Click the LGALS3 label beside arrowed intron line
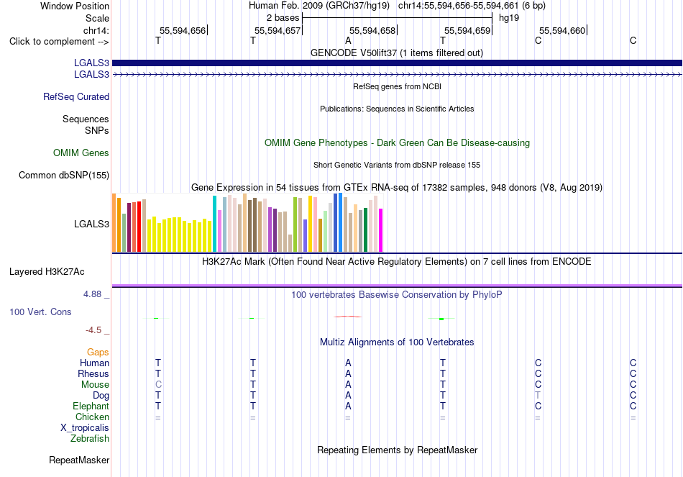The width and height of the screenshot is (683, 477). tap(91, 75)
